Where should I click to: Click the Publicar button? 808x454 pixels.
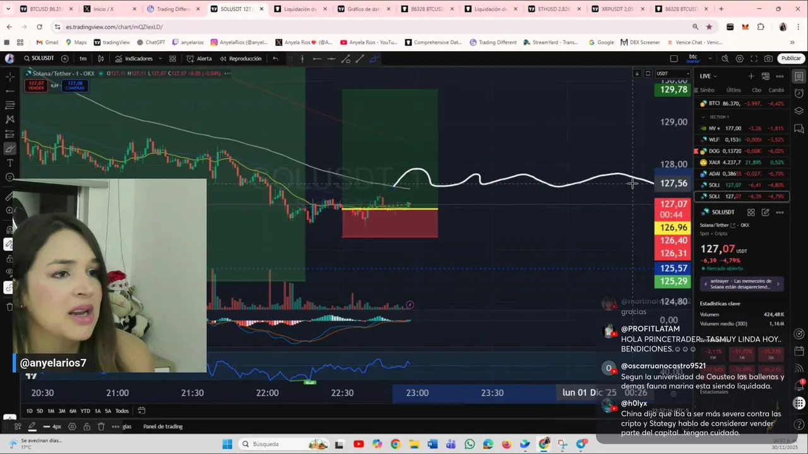pyautogui.click(x=791, y=58)
